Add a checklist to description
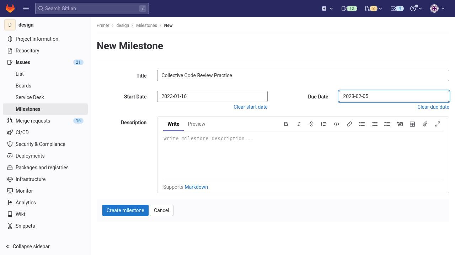 [387, 124]
